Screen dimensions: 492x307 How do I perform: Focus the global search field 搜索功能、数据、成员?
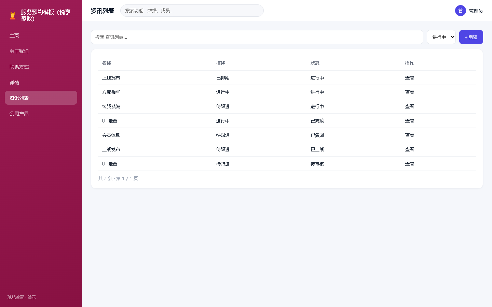[192, 11]
